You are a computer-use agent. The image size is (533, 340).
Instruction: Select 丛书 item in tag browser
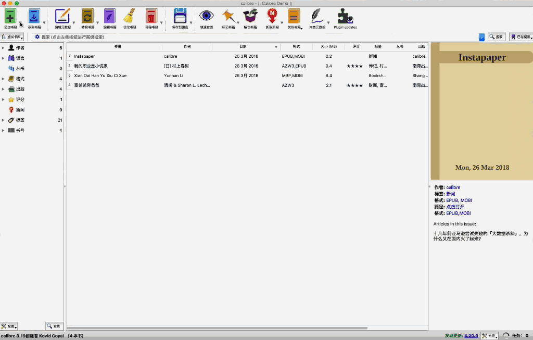coord(32,68)
